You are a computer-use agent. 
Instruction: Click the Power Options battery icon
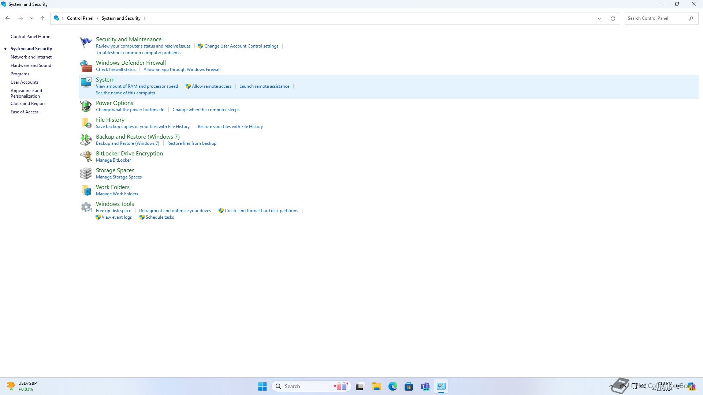coord(86,106)
